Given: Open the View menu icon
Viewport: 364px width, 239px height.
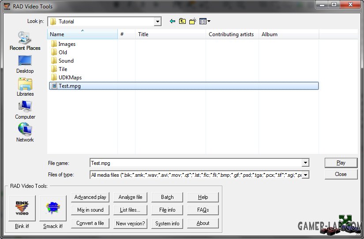Looking at the screenshot, I should 205,21.
